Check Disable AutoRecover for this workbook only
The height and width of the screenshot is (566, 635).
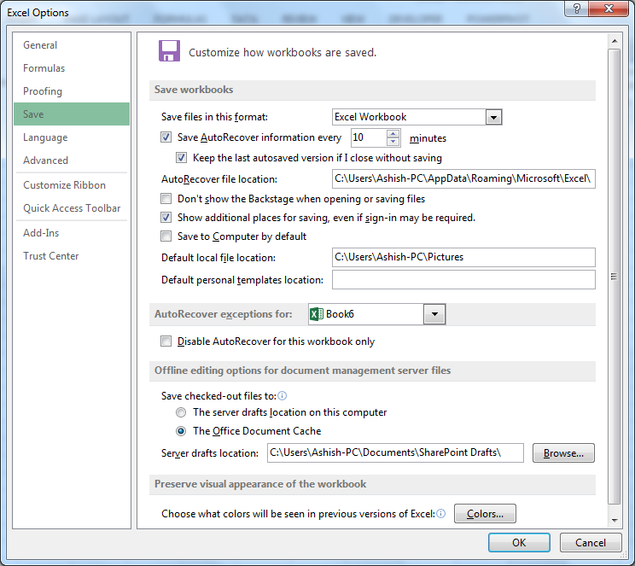click(x=166, y=341)
